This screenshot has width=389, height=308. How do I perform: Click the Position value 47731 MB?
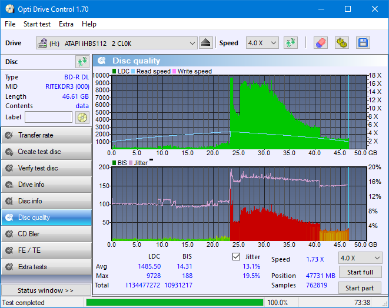[321, 276]
